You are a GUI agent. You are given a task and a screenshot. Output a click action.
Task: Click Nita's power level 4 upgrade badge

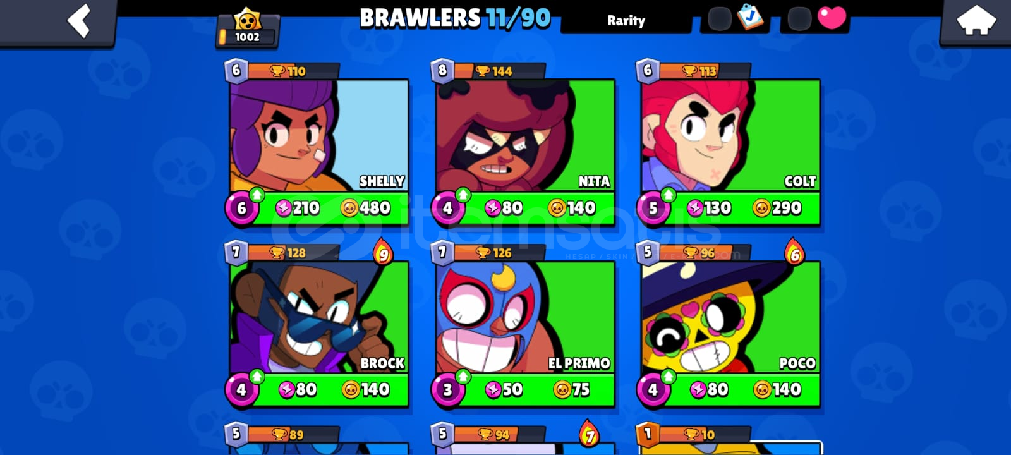click(x=448, y=208)
